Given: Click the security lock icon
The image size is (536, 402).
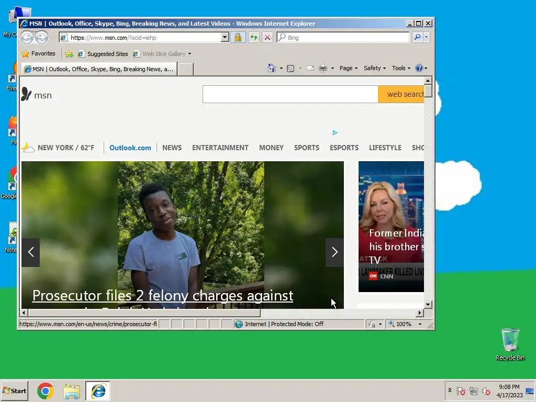Looking at the screenshot, I should coord(238,37).
